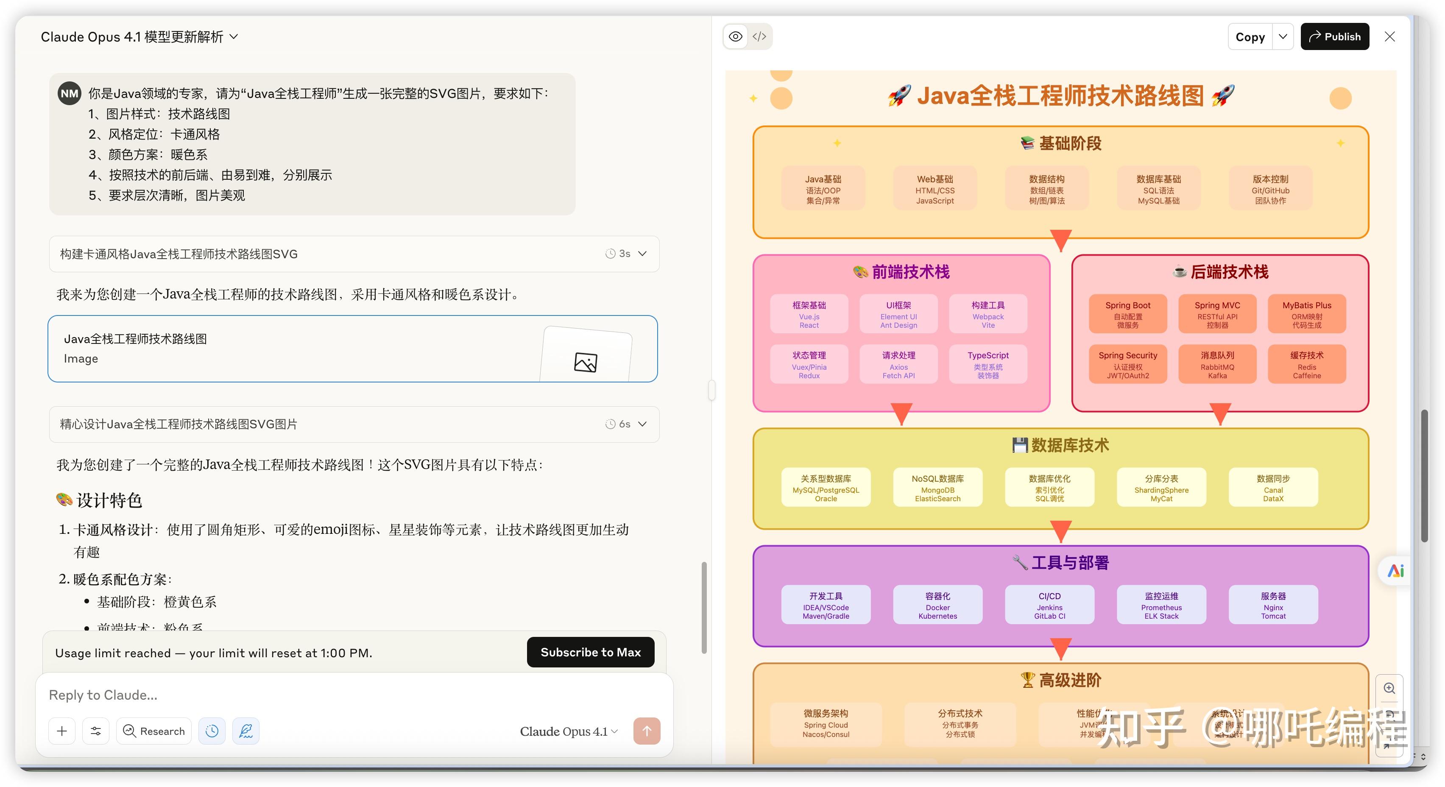The image size is (1445, 787).
Task: Attach a file using the plus icon
Action: pos(62,731)
